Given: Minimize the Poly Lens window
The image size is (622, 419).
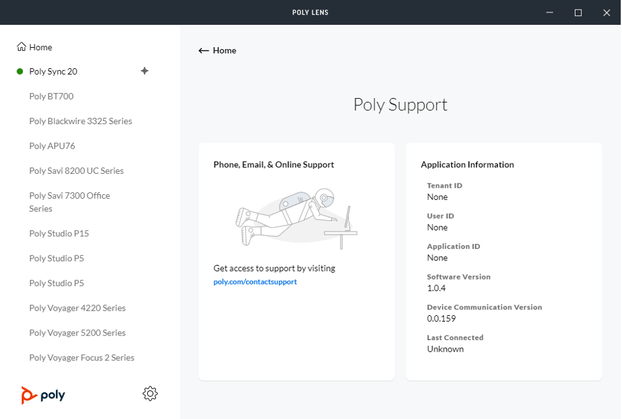Looking at the screenshot, I should click(x=549, y=12).
